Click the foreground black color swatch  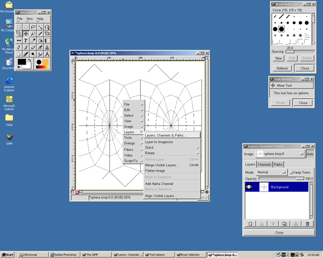click(x=22, y=62)
